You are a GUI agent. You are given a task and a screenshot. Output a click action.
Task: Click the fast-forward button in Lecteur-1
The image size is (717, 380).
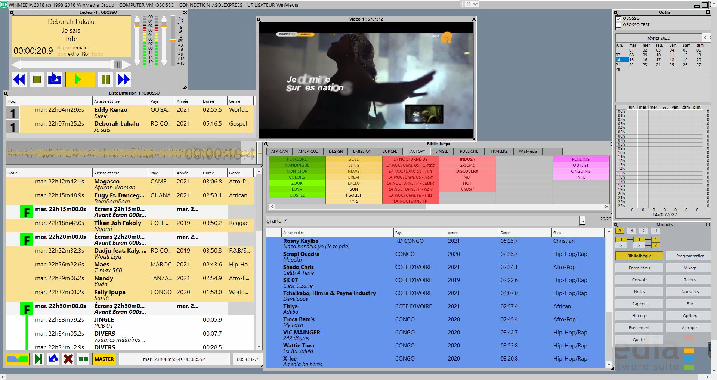click(x=123, y=79)
